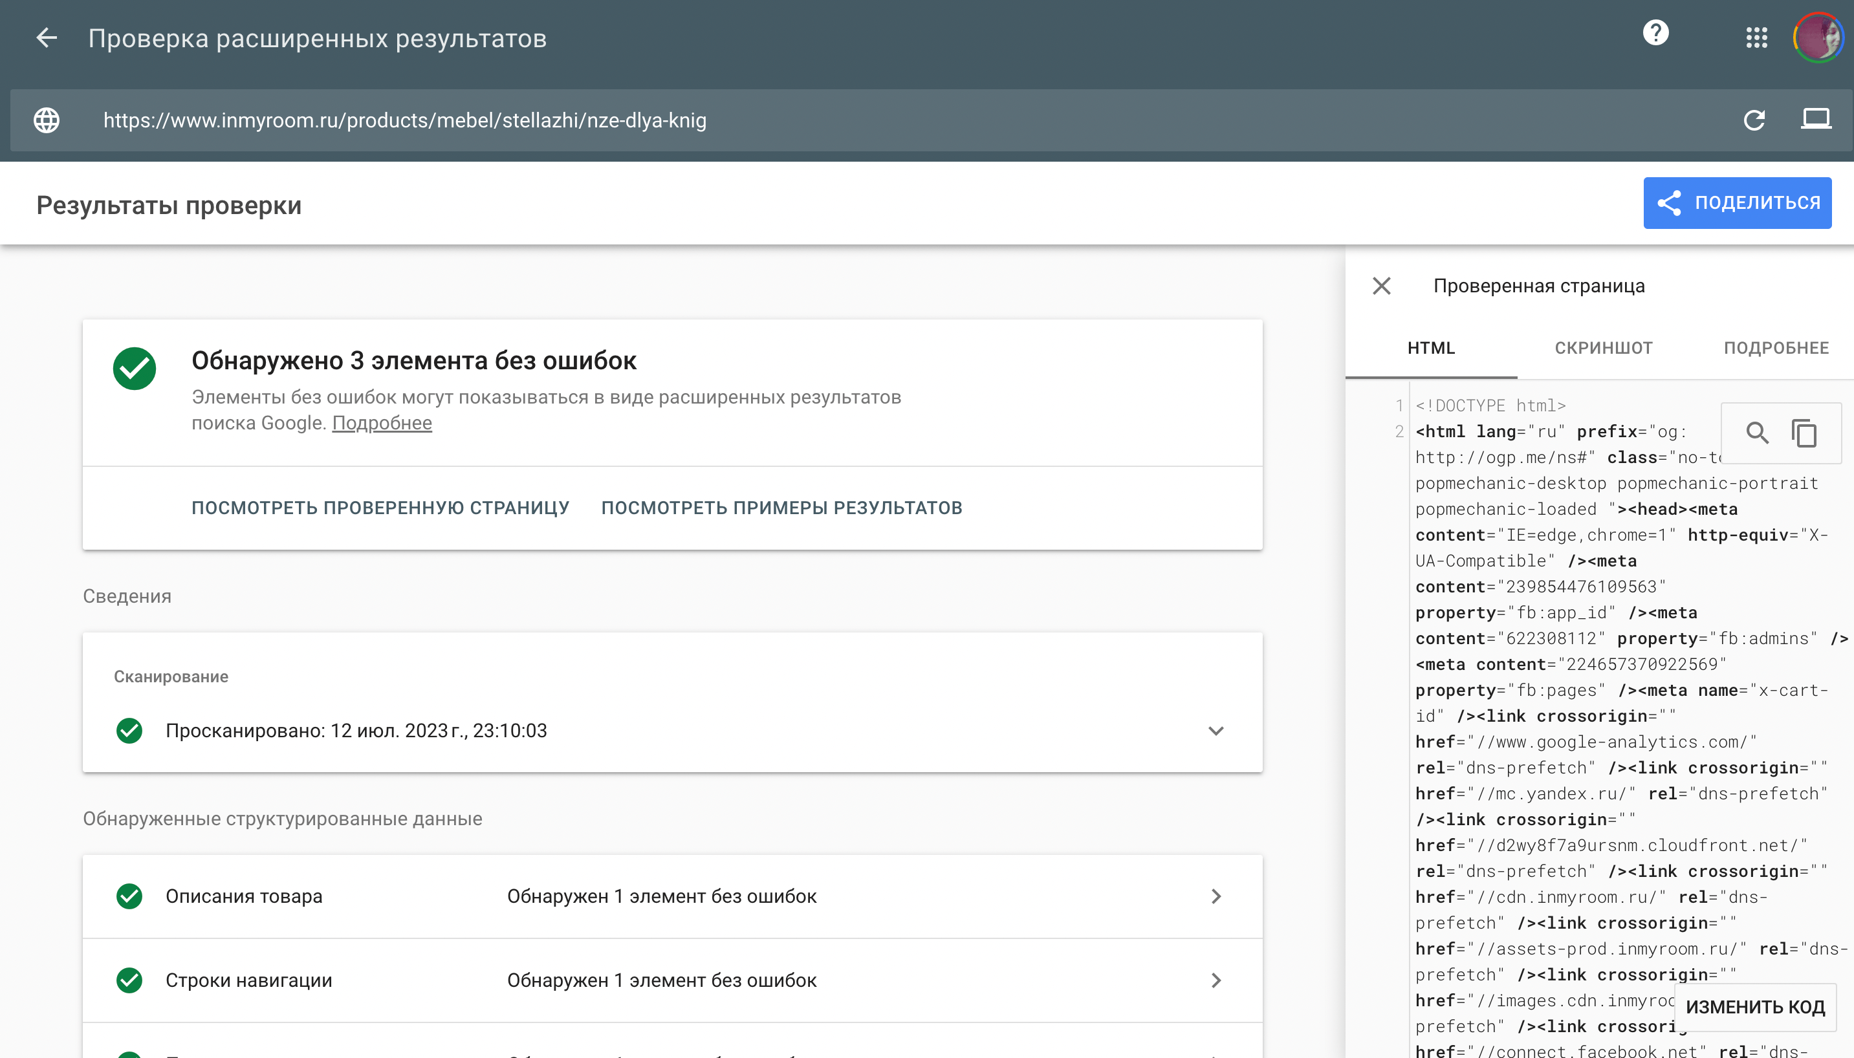Image resolution: width=1854 pixels, height=1058 pixels.
Task: Click the refresh test icon
Action: [1754, 120]
